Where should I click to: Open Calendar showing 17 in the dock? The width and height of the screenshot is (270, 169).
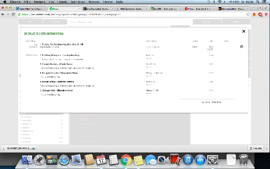point(101,160)
